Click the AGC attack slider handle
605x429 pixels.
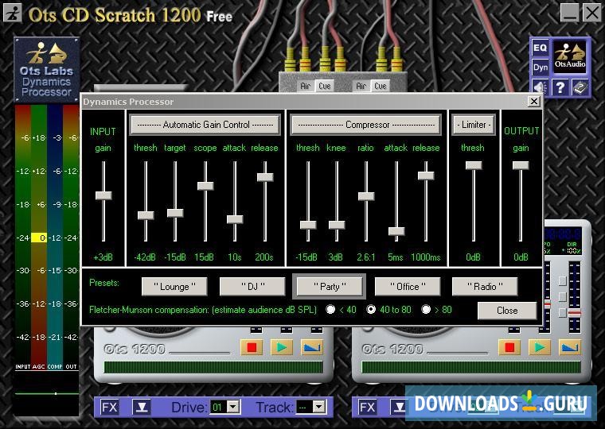point(235,219)
